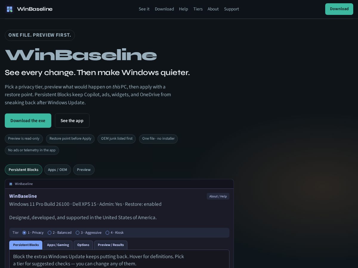Open the Support nav link

[x=232, y=9]
